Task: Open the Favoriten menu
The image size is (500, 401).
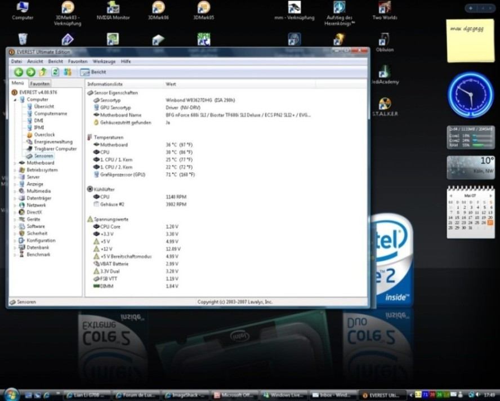Action: click(78, 61)
